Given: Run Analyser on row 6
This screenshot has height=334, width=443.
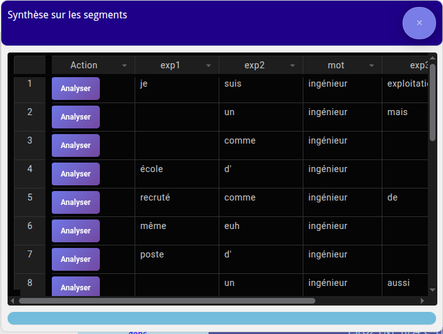Looking at the screenshot, I should (x=76, y=231).
